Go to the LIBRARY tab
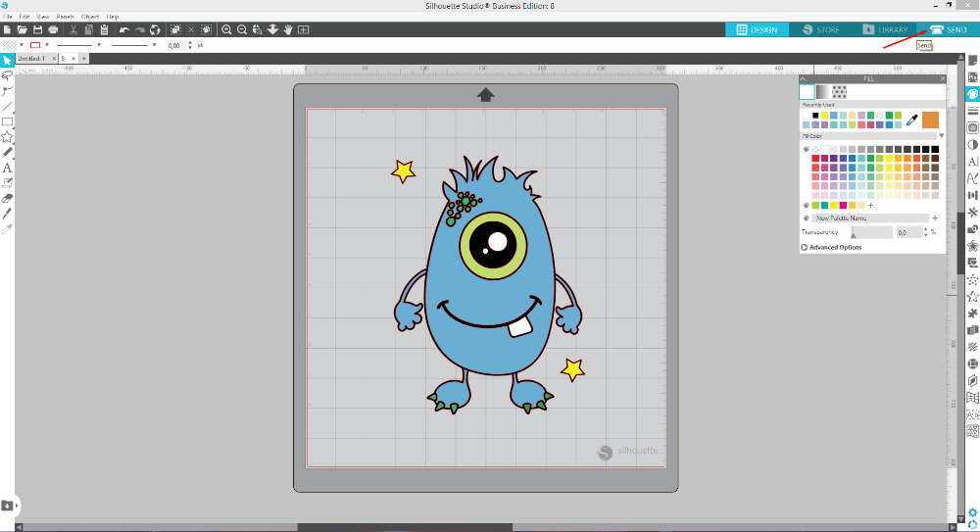 (x=884, y=29)
